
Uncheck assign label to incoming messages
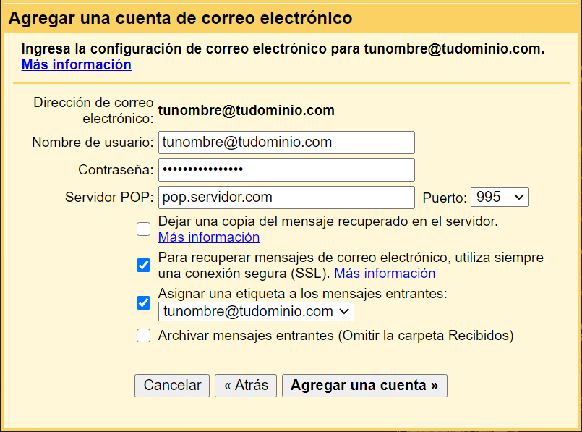pyautogui.click(x=143, y=302)
